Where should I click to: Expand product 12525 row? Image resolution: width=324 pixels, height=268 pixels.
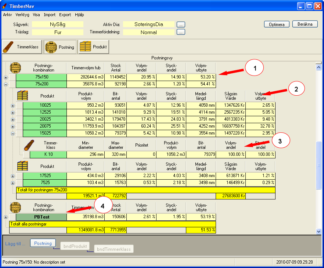pyautogui.click(x=12, y=113)
